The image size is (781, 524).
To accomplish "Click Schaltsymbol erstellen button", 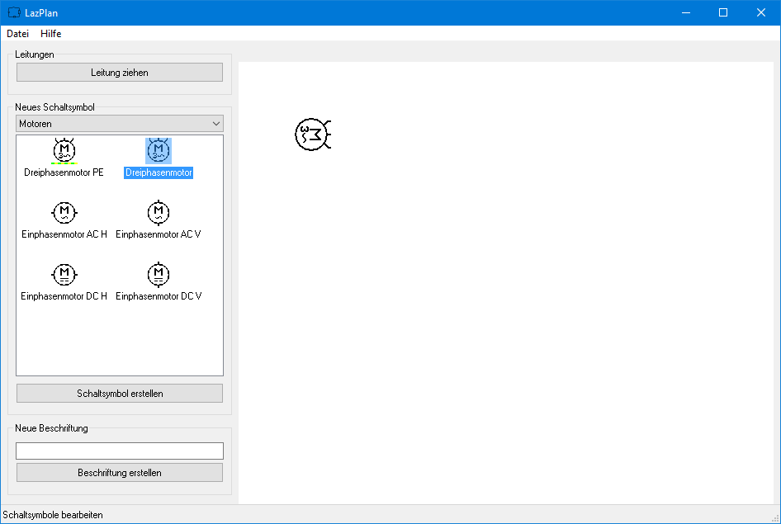I will [x=120, y=394].
